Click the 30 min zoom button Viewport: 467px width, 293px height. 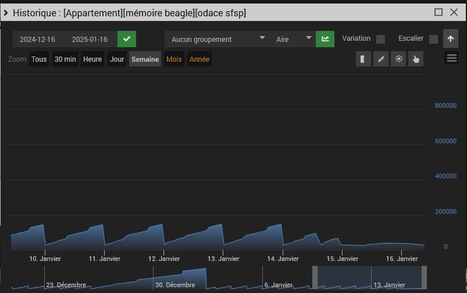[65, 59]
